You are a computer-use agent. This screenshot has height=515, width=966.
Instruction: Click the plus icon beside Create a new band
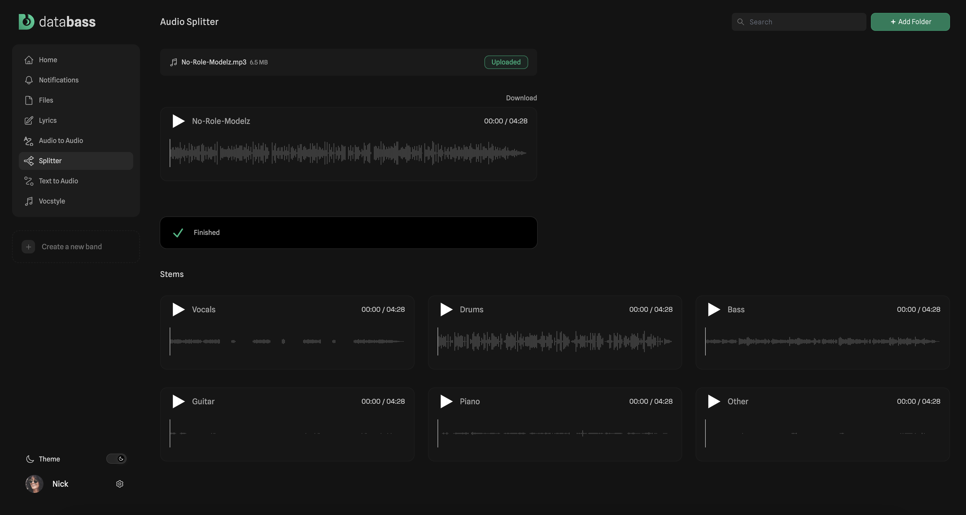click(x=29, y=247)
